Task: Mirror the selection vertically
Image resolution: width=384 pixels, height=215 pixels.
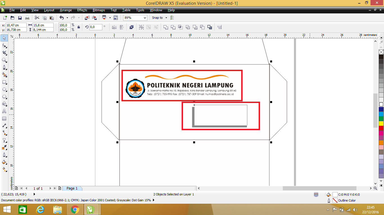Action: click(x=122, y=27)
